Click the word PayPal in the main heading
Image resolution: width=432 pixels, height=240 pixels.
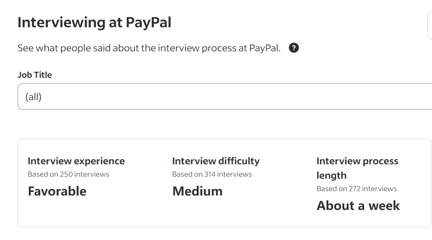coord(149,22)
